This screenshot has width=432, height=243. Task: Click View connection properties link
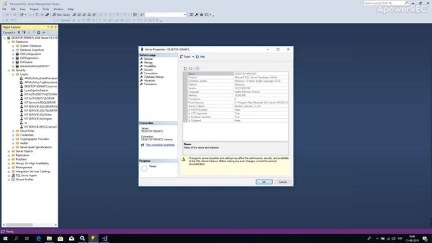[160, 145]
